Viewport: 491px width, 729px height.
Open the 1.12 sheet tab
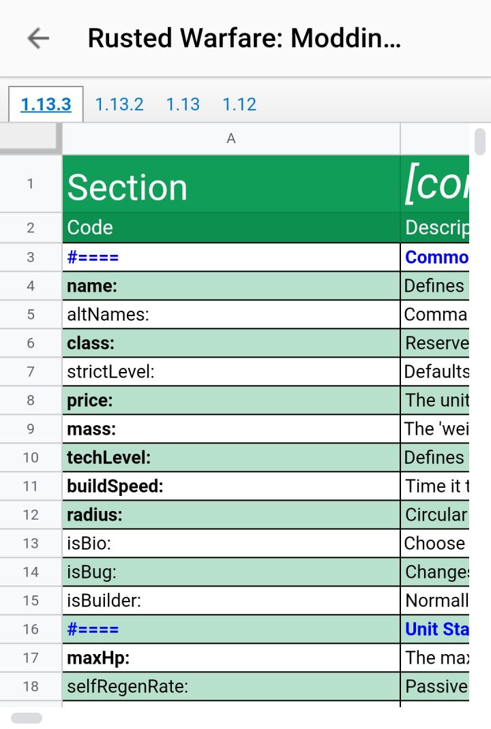coord(239,104)
